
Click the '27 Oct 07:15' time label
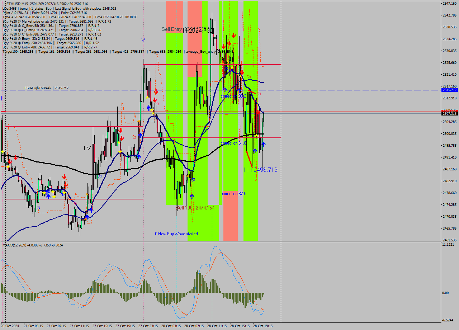pos(56,326)
